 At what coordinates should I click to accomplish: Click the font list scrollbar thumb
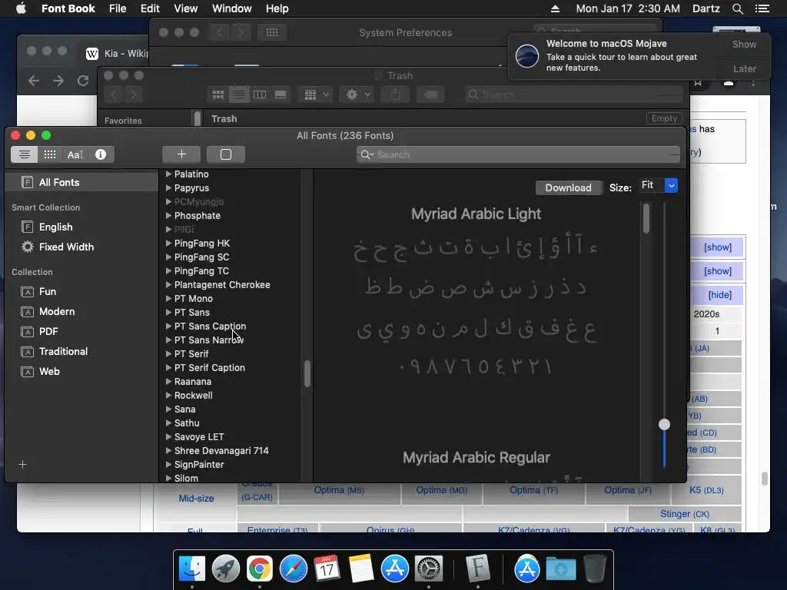click(x=307, y=374)
